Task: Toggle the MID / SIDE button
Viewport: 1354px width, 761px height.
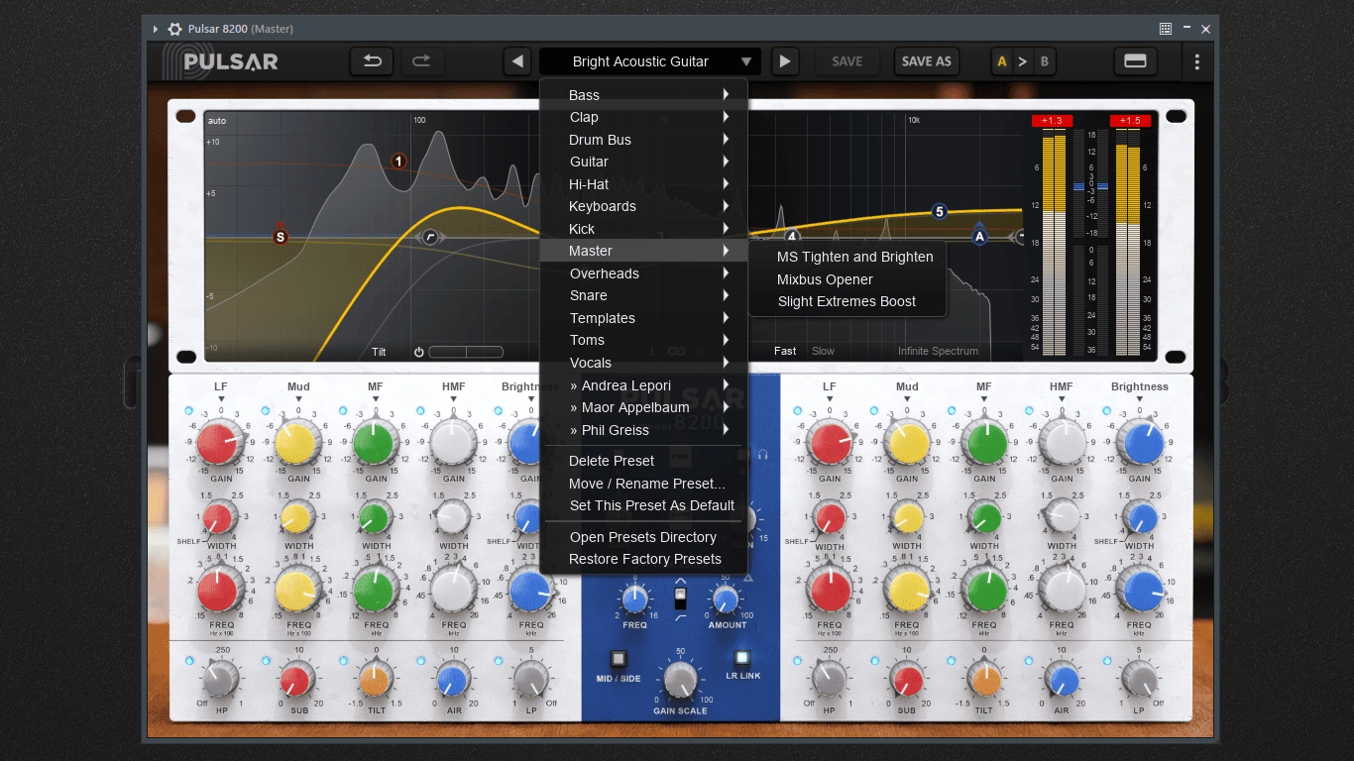Action: tap(619, 658)
